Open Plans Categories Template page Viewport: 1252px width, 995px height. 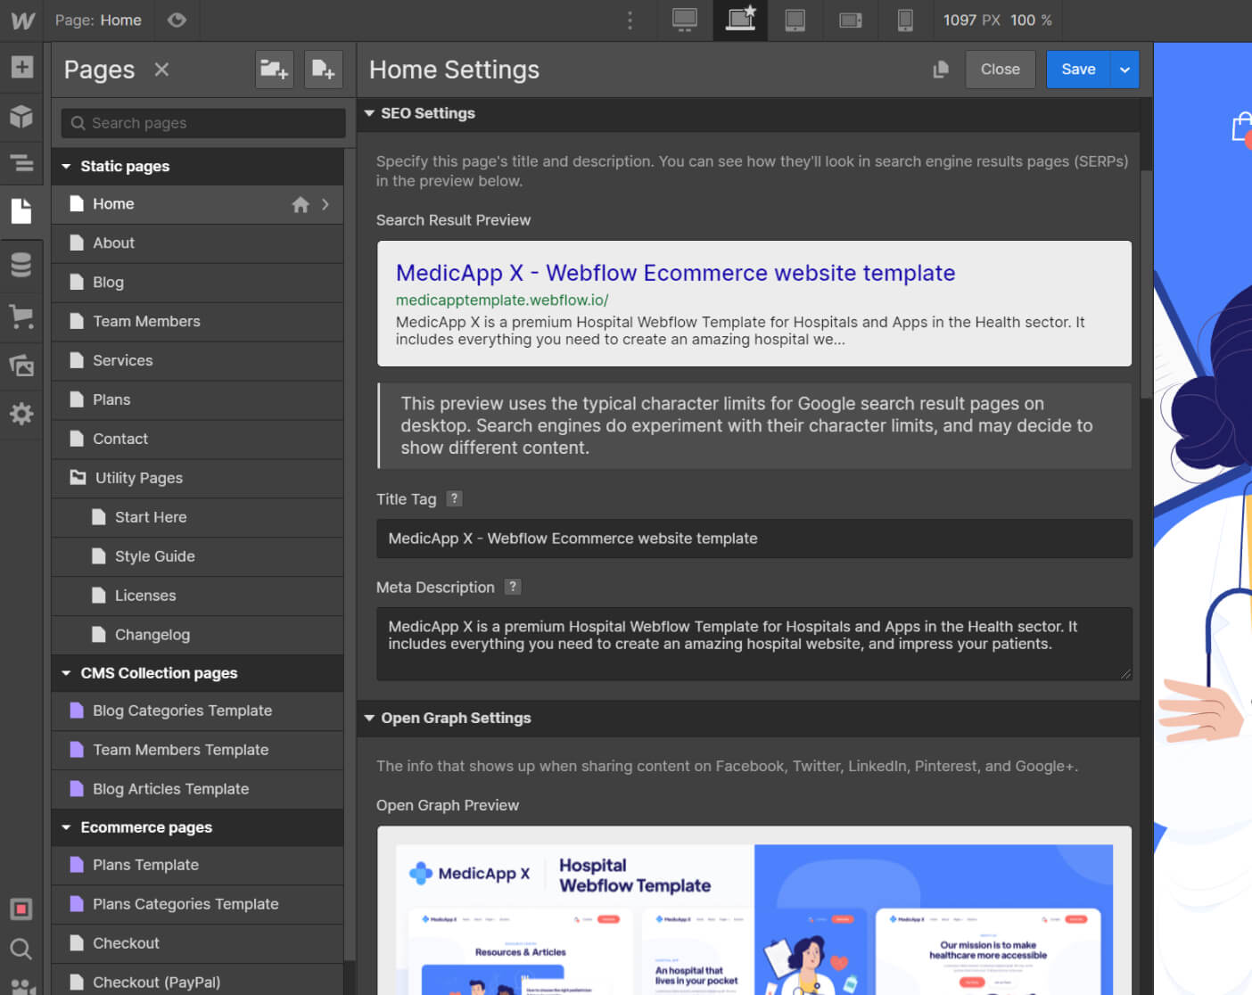tap(197, 905)
